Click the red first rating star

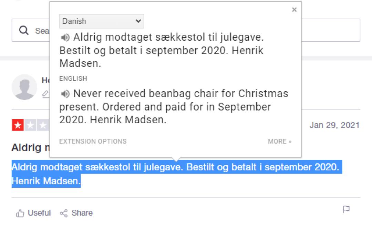coord(18,125)
